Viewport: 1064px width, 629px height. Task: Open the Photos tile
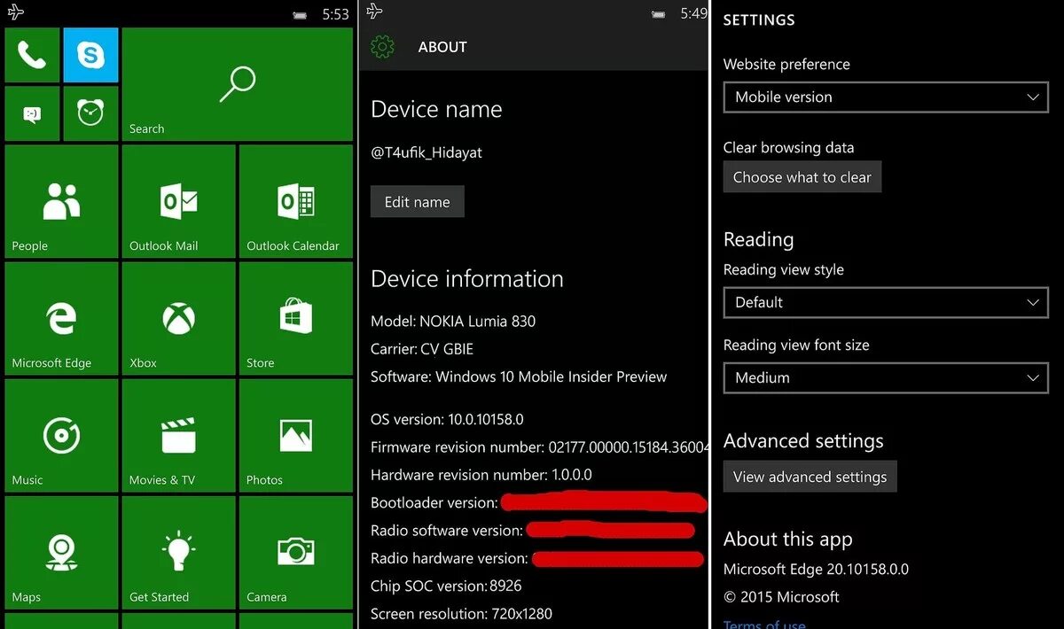[x=296, y=435]
